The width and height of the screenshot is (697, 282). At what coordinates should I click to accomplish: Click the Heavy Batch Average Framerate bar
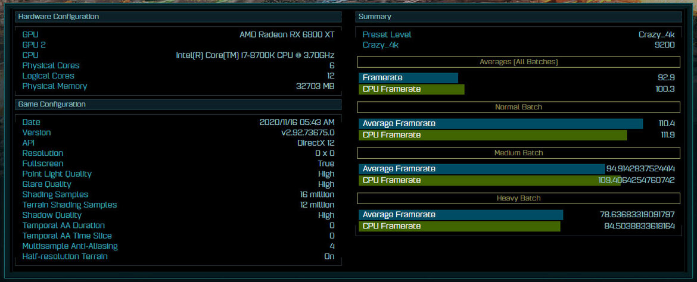[461, 215]
